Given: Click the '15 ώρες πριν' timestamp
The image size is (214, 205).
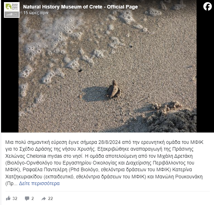Looking at the screenshot, I should coord(36,13).
